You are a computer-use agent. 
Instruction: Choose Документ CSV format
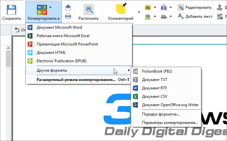coord(166,96)
